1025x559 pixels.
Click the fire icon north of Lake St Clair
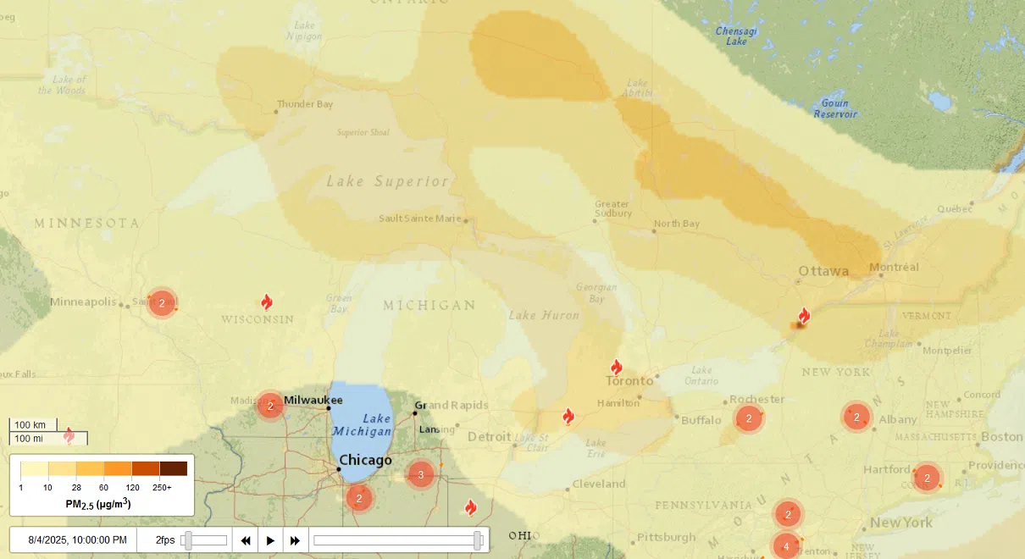coord(568,416)
